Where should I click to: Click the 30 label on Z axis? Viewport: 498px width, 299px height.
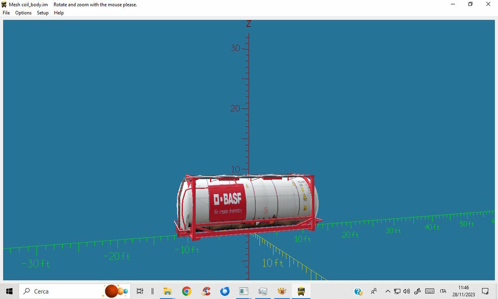[x=236, y=48]
